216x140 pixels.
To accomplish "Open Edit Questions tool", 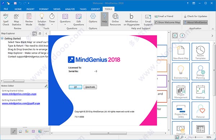I will [78, 19].
